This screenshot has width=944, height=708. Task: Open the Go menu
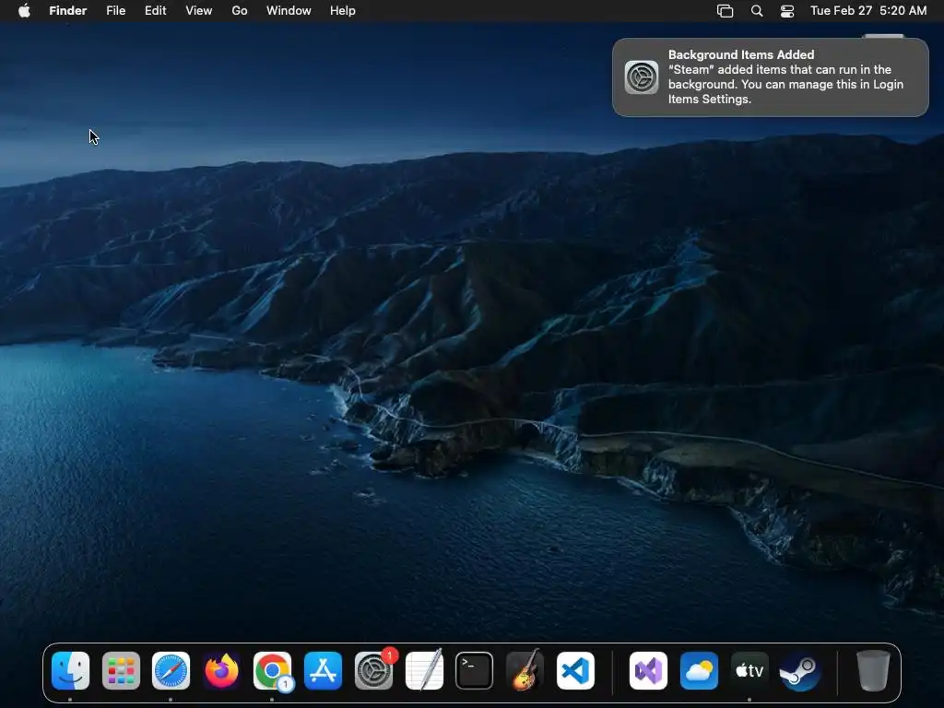coord(240,11)
